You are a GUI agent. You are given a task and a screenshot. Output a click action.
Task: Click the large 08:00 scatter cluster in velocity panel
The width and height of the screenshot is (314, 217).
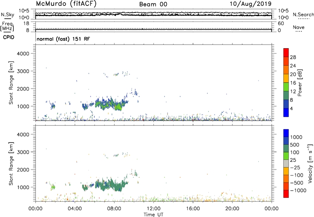tap(111, 185)
